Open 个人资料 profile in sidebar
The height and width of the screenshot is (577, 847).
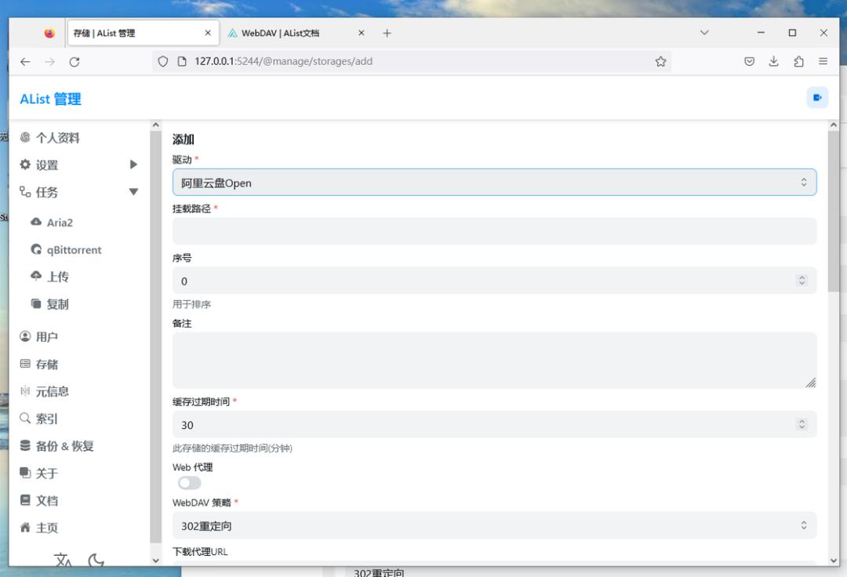point(49,138)
